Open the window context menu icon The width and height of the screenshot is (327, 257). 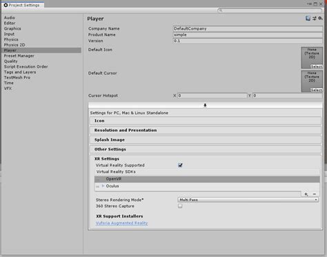pyautogui.click(x=310, y=4)
